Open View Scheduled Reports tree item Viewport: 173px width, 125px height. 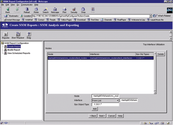[x=18, y=53]
